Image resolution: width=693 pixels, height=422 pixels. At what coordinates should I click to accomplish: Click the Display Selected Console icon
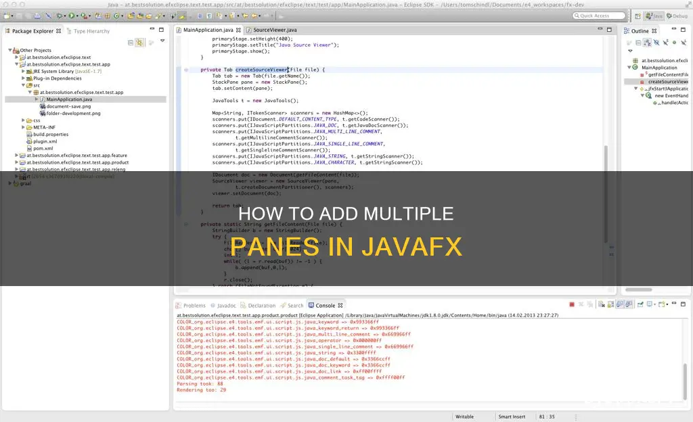[x=650, y=304]
